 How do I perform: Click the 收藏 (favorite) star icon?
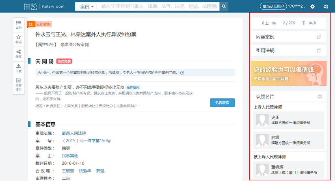(19, 39)
